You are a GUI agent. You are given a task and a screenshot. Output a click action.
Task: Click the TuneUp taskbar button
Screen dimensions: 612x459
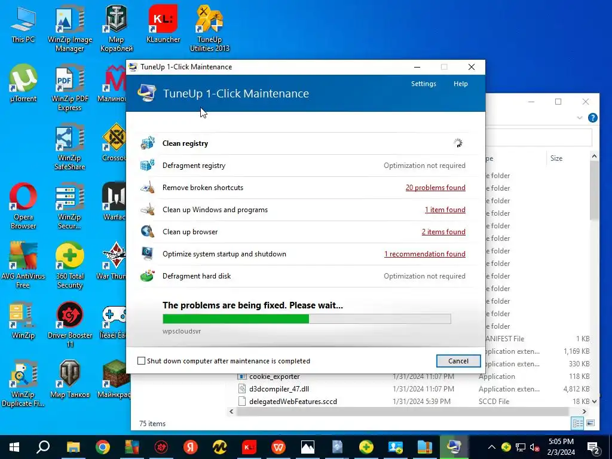[x=454, y=447]
